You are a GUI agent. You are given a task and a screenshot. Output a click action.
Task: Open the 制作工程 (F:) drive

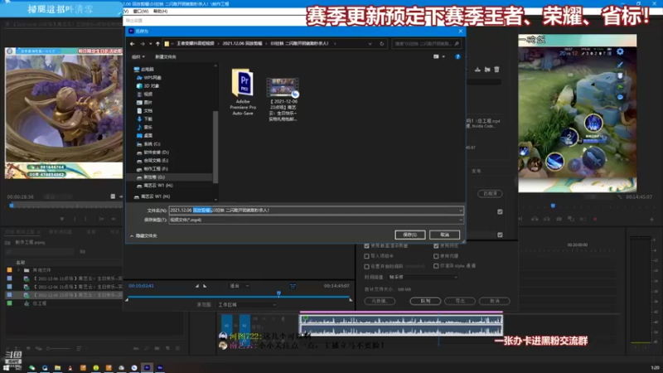pos(152,169)
